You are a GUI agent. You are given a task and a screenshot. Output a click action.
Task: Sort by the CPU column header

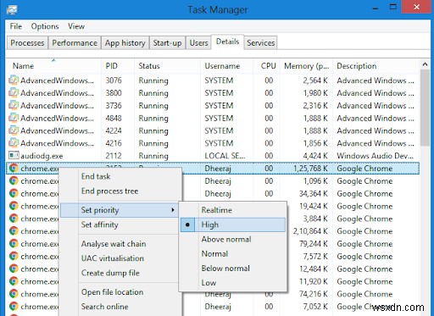266,66
